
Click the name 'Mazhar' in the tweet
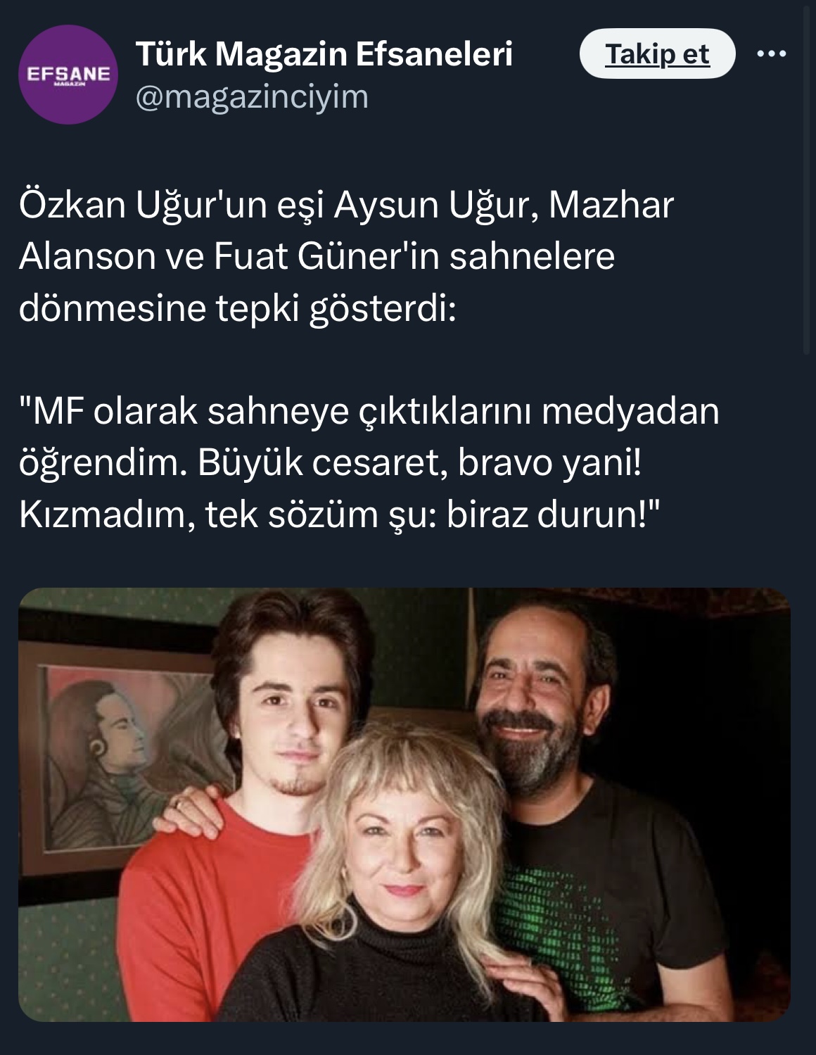pos(611,206)
